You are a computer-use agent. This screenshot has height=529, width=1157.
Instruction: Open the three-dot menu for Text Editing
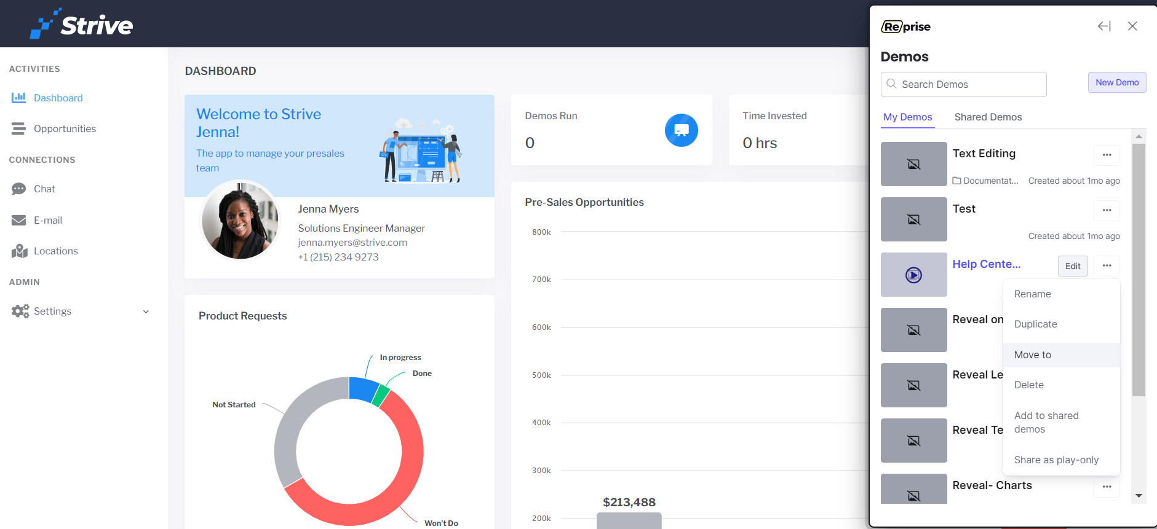coord(1107,155)
